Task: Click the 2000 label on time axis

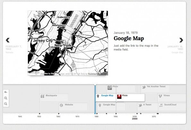Action: (x=135, y=119)
